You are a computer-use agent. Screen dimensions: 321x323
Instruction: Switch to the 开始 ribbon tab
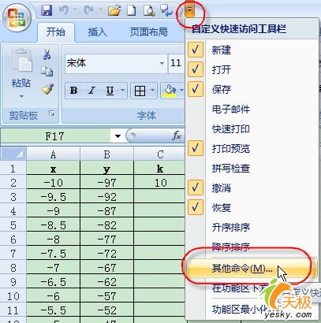pos(56,32)
